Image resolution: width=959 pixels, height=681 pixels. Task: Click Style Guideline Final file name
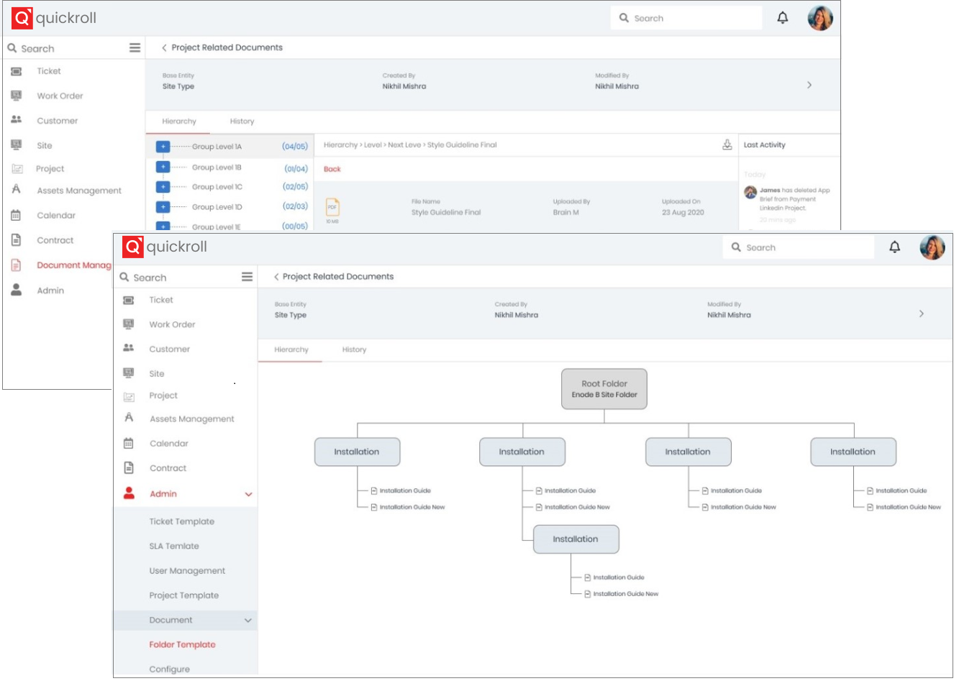[x=446, y=212]
